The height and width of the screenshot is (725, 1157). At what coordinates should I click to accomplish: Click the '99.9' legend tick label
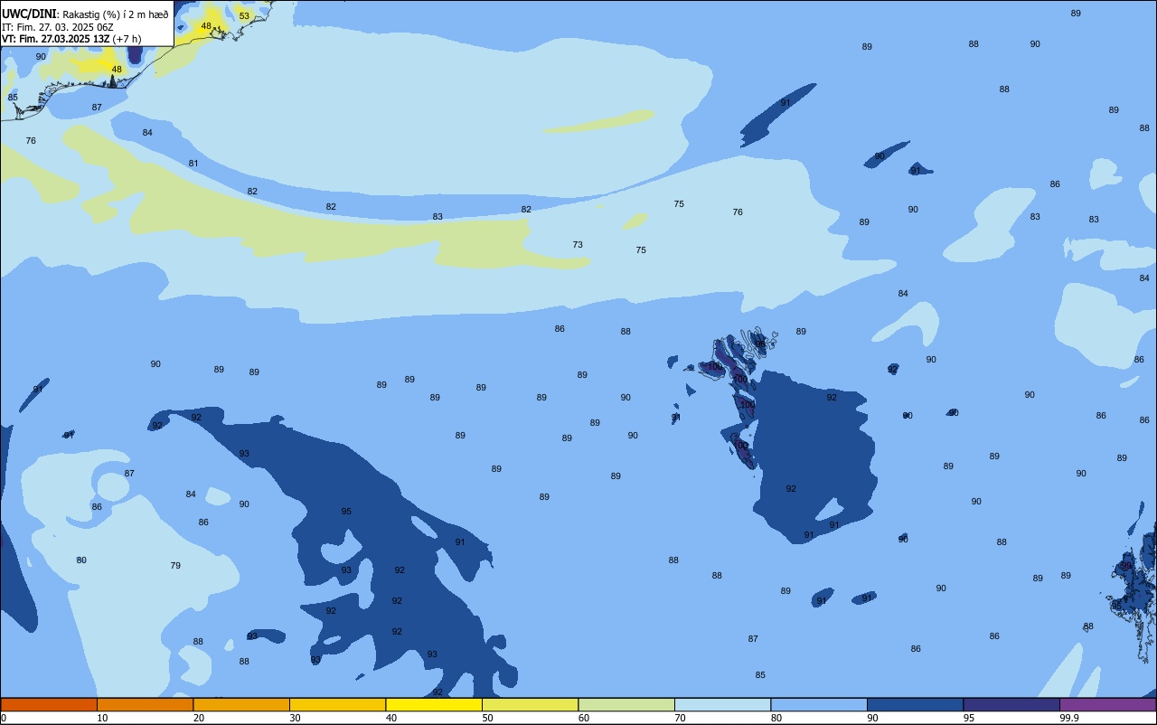tap(1068, 718)
